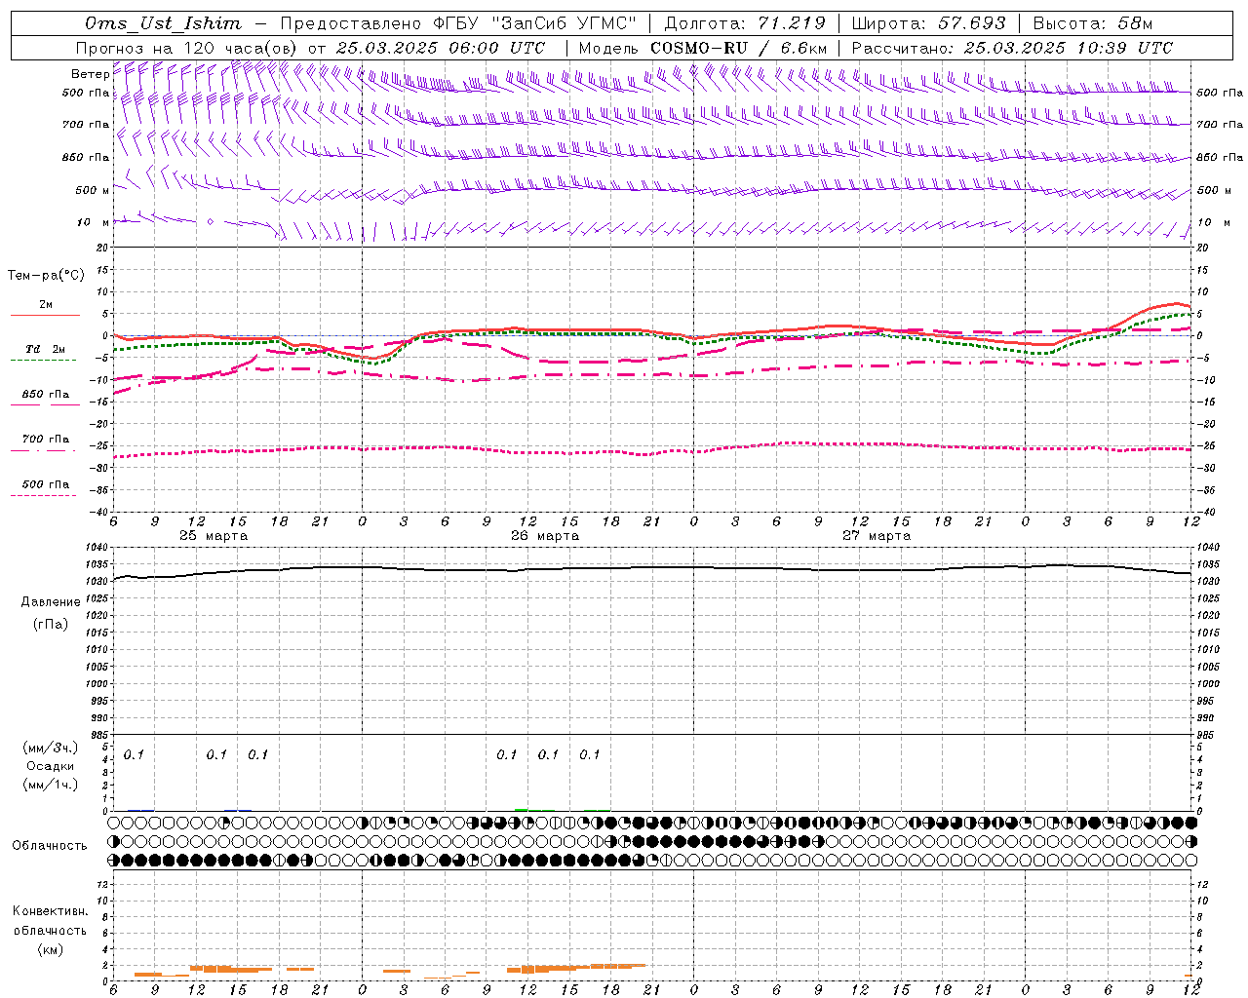The image size is (1248, 998).
Task: Click the Ветер panel label
Action: click(90, 74)
